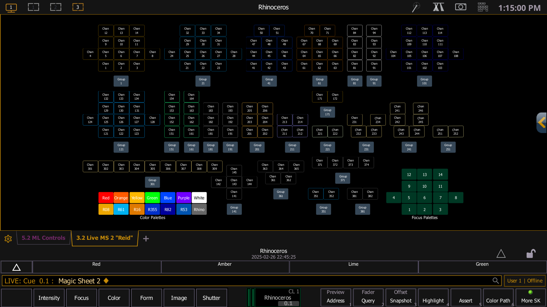547x307 pixels.
Task: Open the magic wand tool icon
Action: [x=416, y=7]
